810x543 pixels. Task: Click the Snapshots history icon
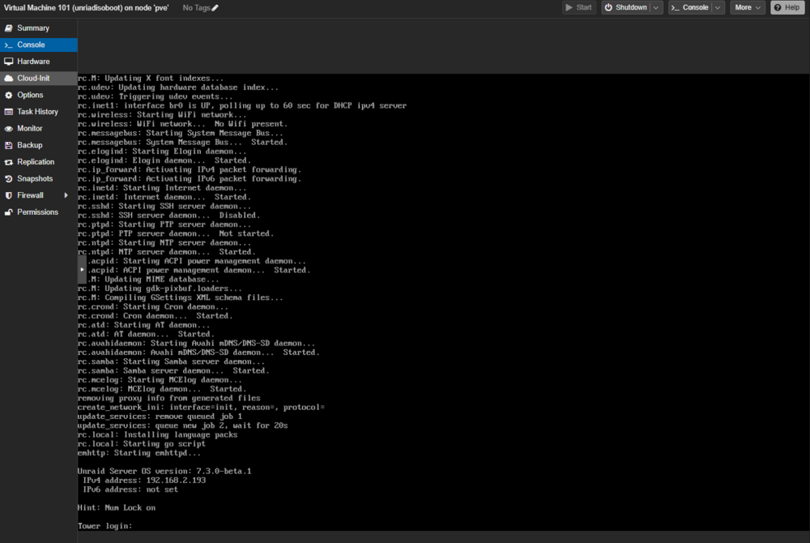(x=9, y=179)
